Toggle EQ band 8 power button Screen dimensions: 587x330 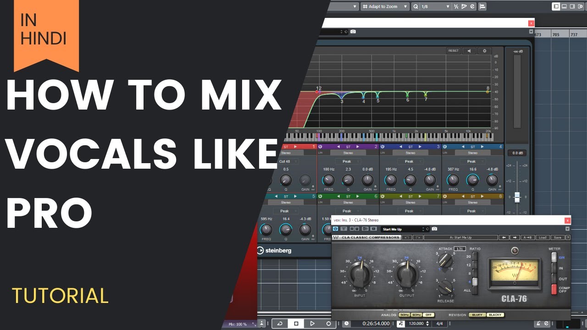(445, 196)
